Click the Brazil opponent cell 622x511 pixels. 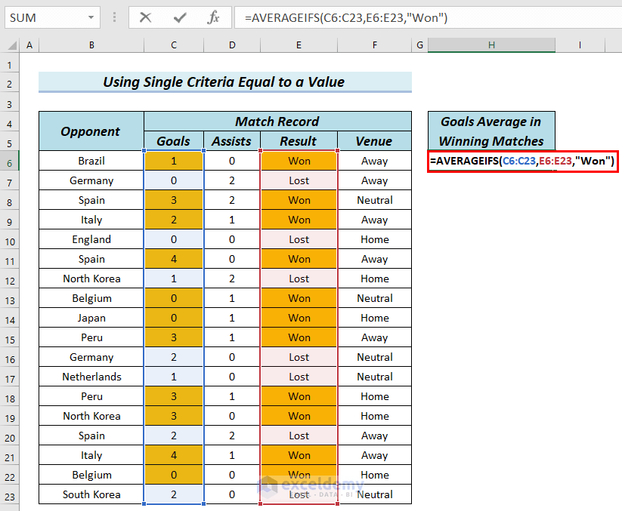pyautogui.click(x=91, y=161)
